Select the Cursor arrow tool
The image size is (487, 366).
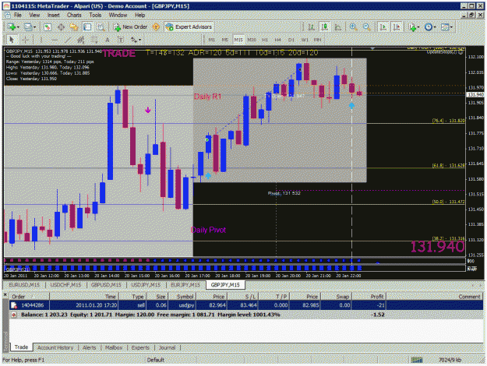click(x=12, y=40)
